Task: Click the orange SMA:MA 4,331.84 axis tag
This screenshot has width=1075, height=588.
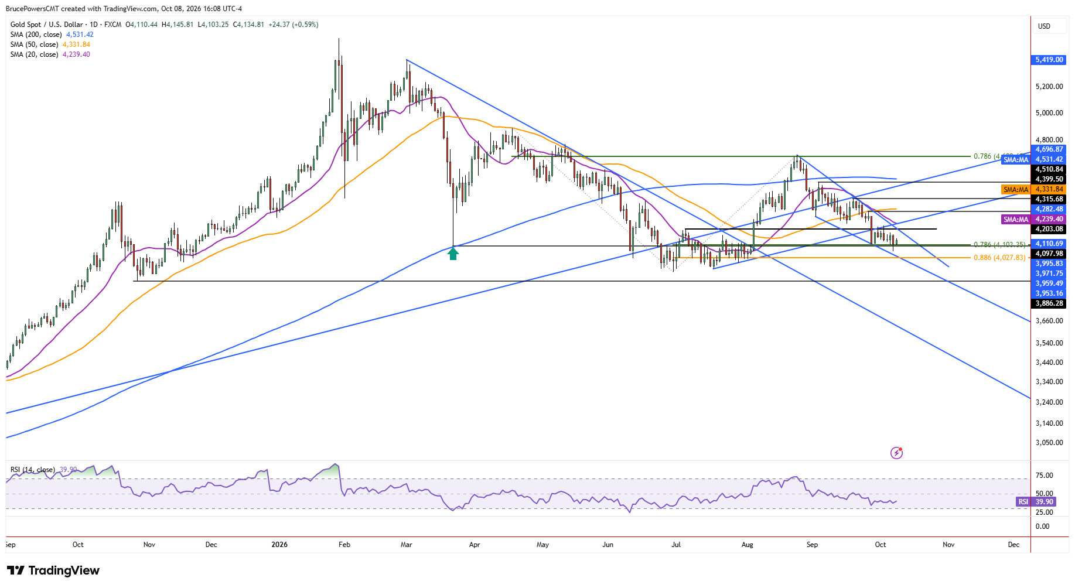Action: pos(1033,189)
